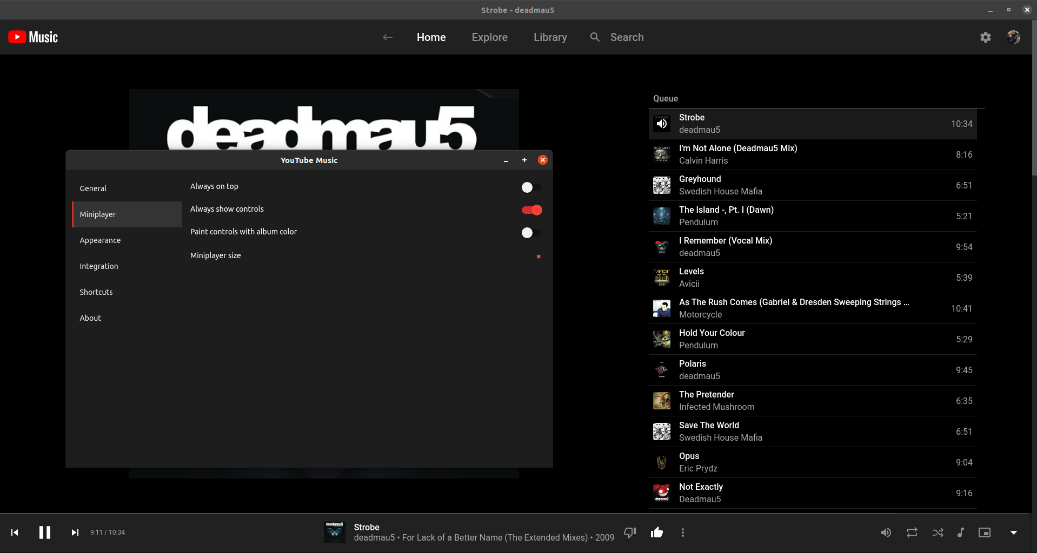Image resolution: width=1037 pixels, height=553 pixels.
Task: Pause the current song
Action: pyautogui.click(x=45, y=532)
